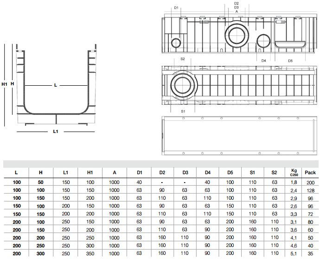This screenshot has width=320, height=259.
Task: Click the bottom plate drawing with screw holes
Action: tap(240, 136)
